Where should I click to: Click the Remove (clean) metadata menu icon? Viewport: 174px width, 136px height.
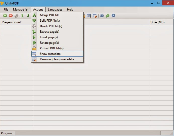[x=34, y=59]
